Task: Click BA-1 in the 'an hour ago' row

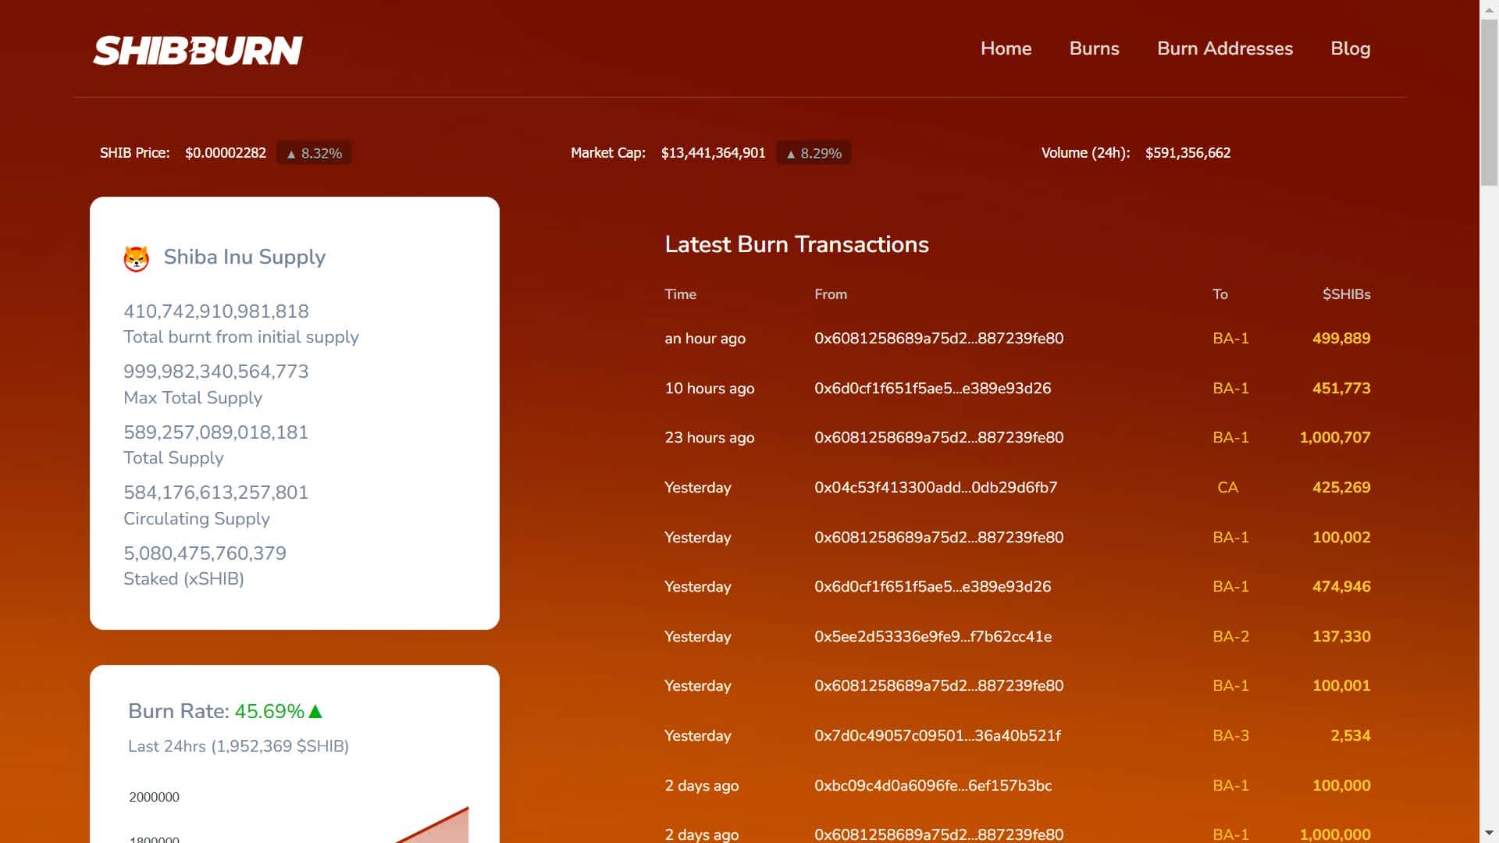Action: 1230,338
